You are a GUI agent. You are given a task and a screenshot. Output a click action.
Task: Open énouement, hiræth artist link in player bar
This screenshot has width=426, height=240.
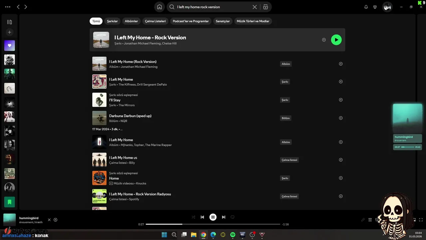click(x=31, y=222)
